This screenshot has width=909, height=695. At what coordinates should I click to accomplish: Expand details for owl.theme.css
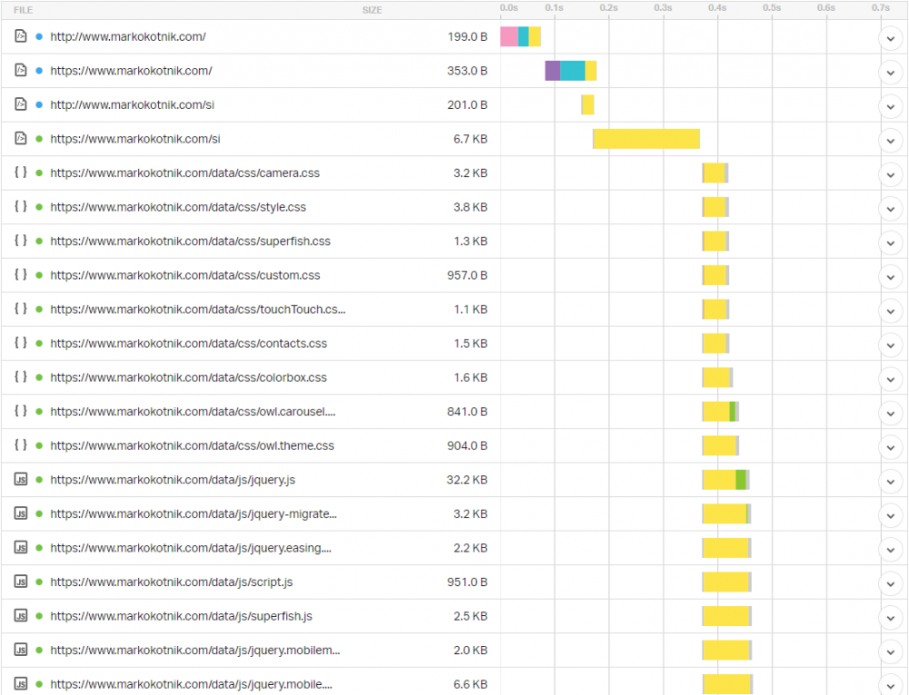(x=890, y=446)
